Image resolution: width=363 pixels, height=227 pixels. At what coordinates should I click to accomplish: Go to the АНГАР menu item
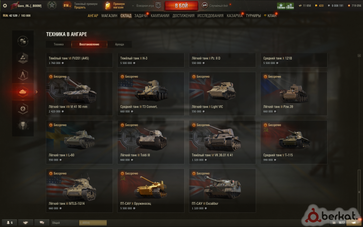tap(93, 16)
